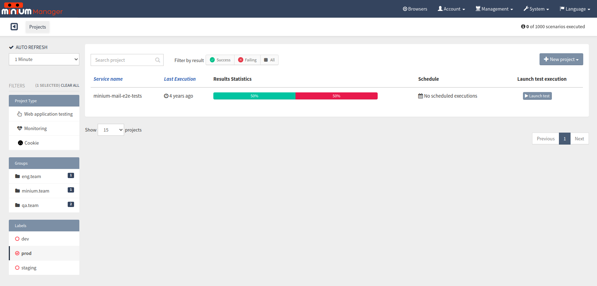Click the calendar icon in Schedule column
Viewport: 597px width, 286px height.
[x=420, y=96]
